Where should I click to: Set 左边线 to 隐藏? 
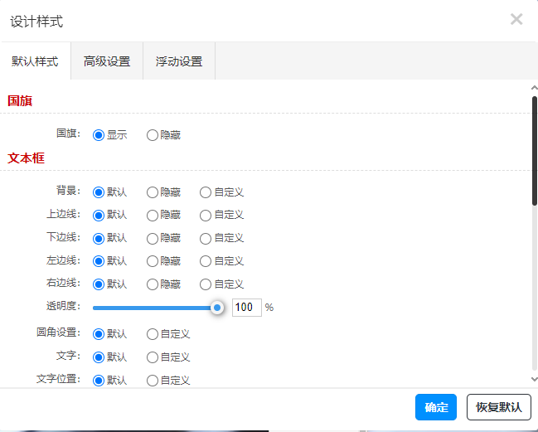[x=153, y=261]
